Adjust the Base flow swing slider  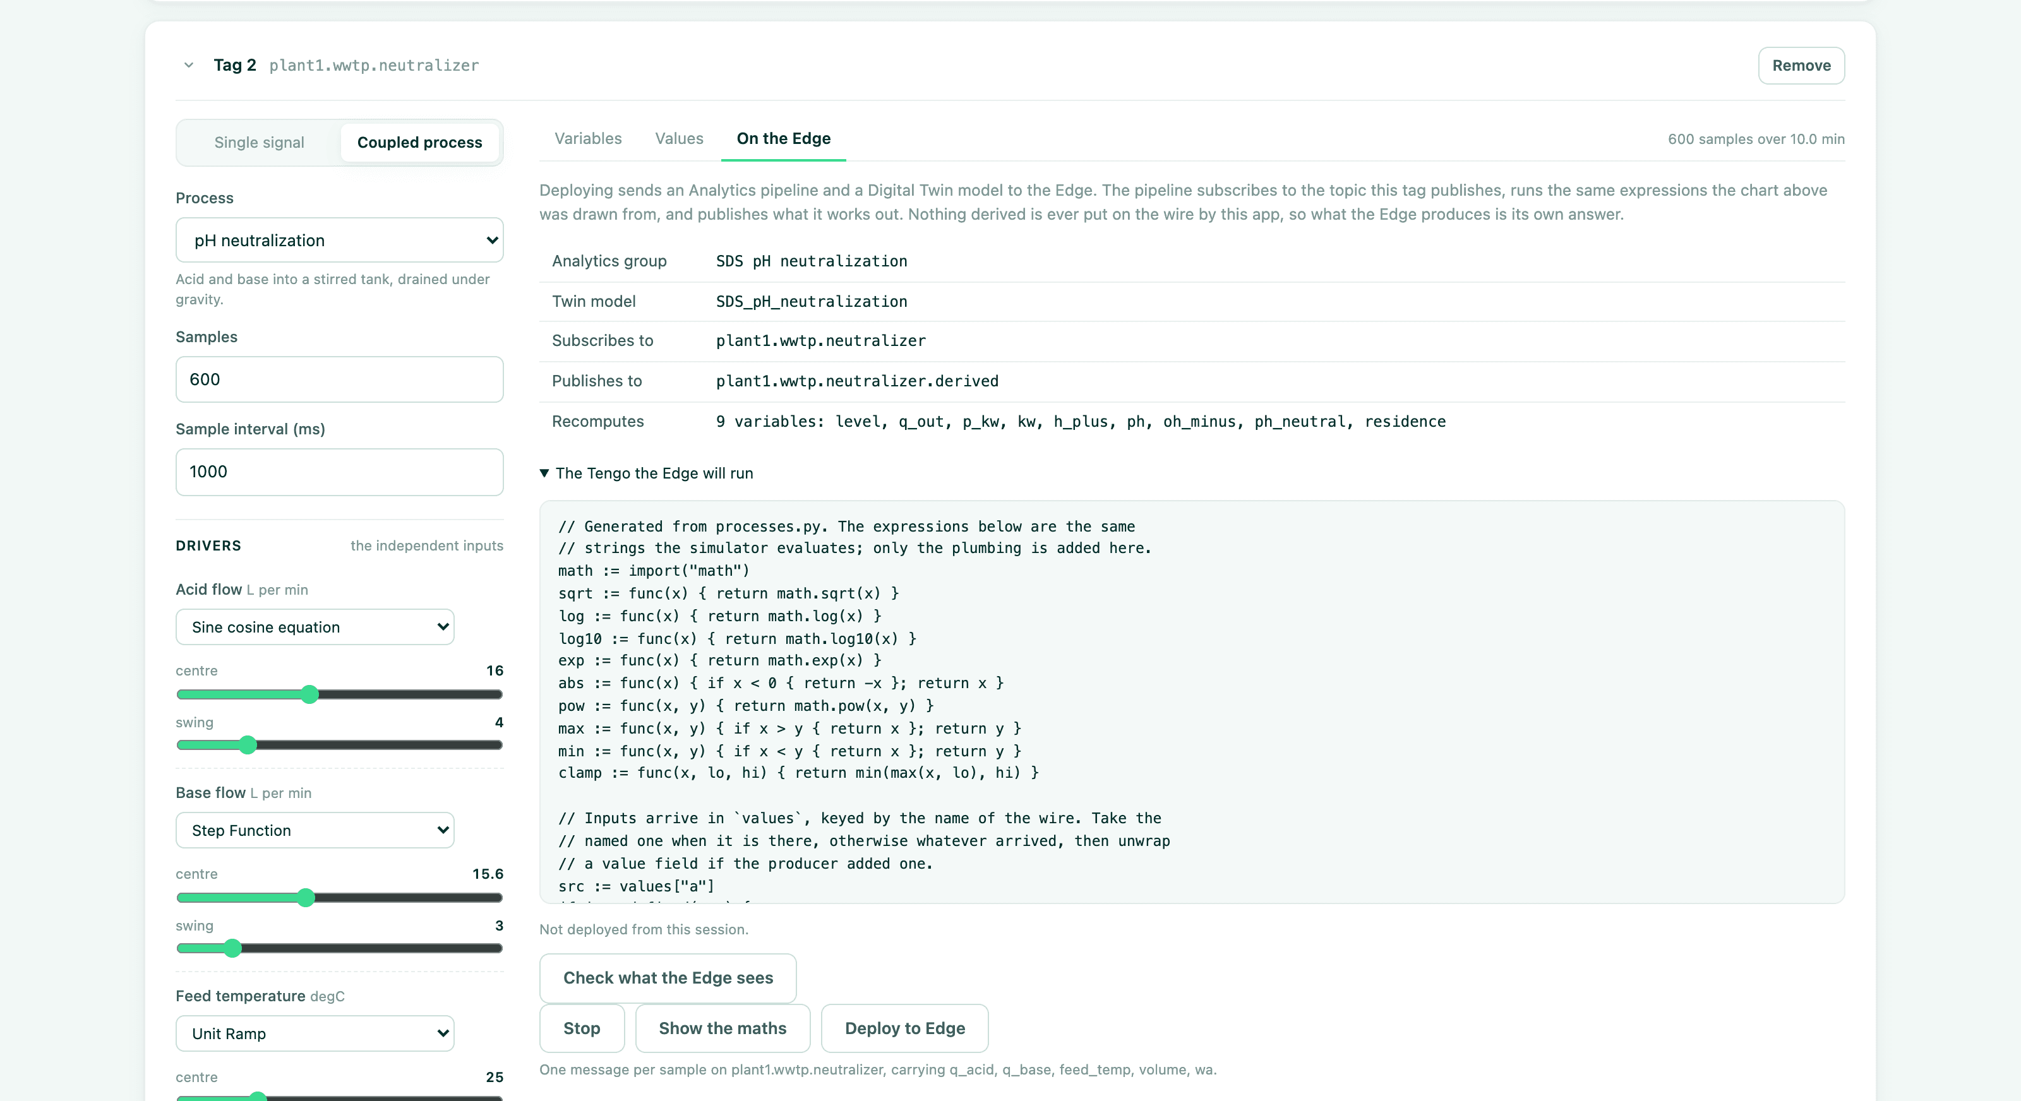[339, 949]
